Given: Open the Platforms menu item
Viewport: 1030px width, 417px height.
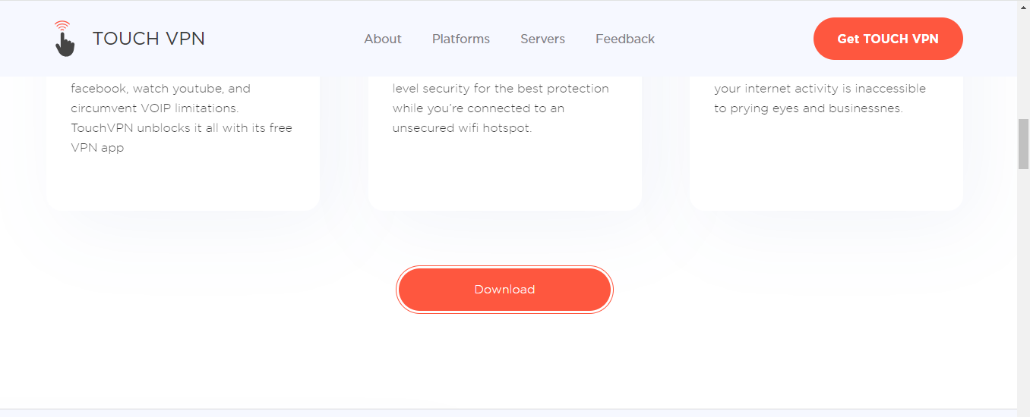Looking at the screenshot, I should 461,39.
